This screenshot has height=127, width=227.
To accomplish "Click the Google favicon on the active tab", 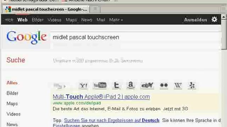I will click(8, 9).
